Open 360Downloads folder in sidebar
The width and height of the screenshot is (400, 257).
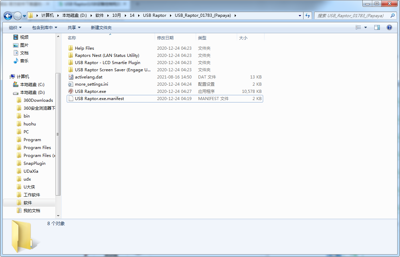coord(35,100)
